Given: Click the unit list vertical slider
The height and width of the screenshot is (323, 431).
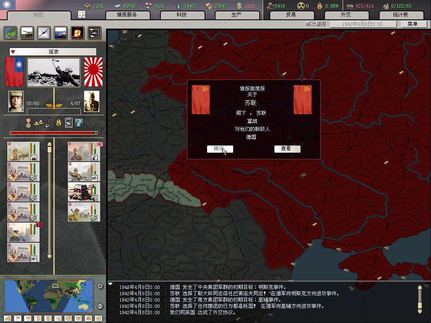Looking at the screenshot, I should (x=49, y=200).
